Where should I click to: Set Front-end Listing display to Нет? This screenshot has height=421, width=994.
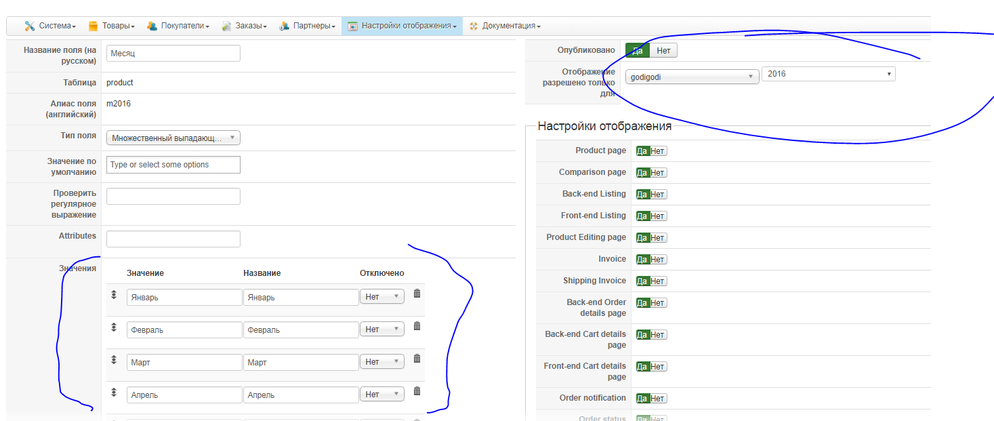(658, 216)
